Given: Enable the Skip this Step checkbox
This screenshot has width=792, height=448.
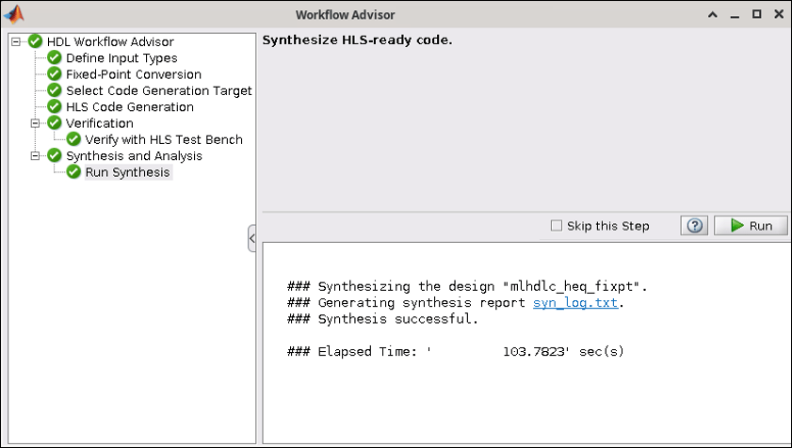Looking at the screenshot, I should point(557,226).
